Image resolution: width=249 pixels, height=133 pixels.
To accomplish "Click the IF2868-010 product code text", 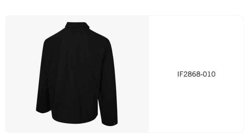I will coord(196,74).
